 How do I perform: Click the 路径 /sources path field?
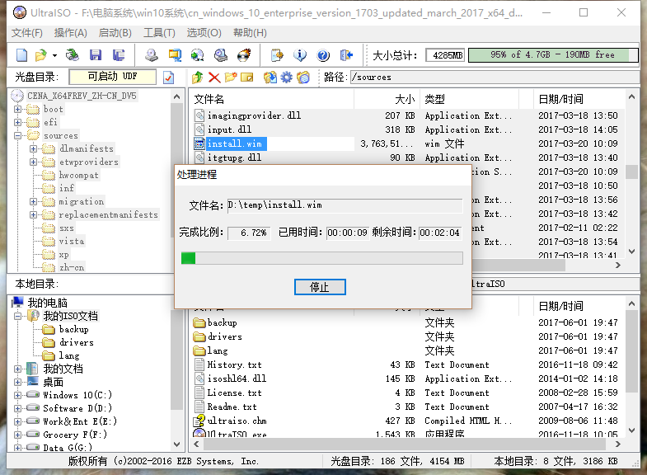(x=495, y=78)
